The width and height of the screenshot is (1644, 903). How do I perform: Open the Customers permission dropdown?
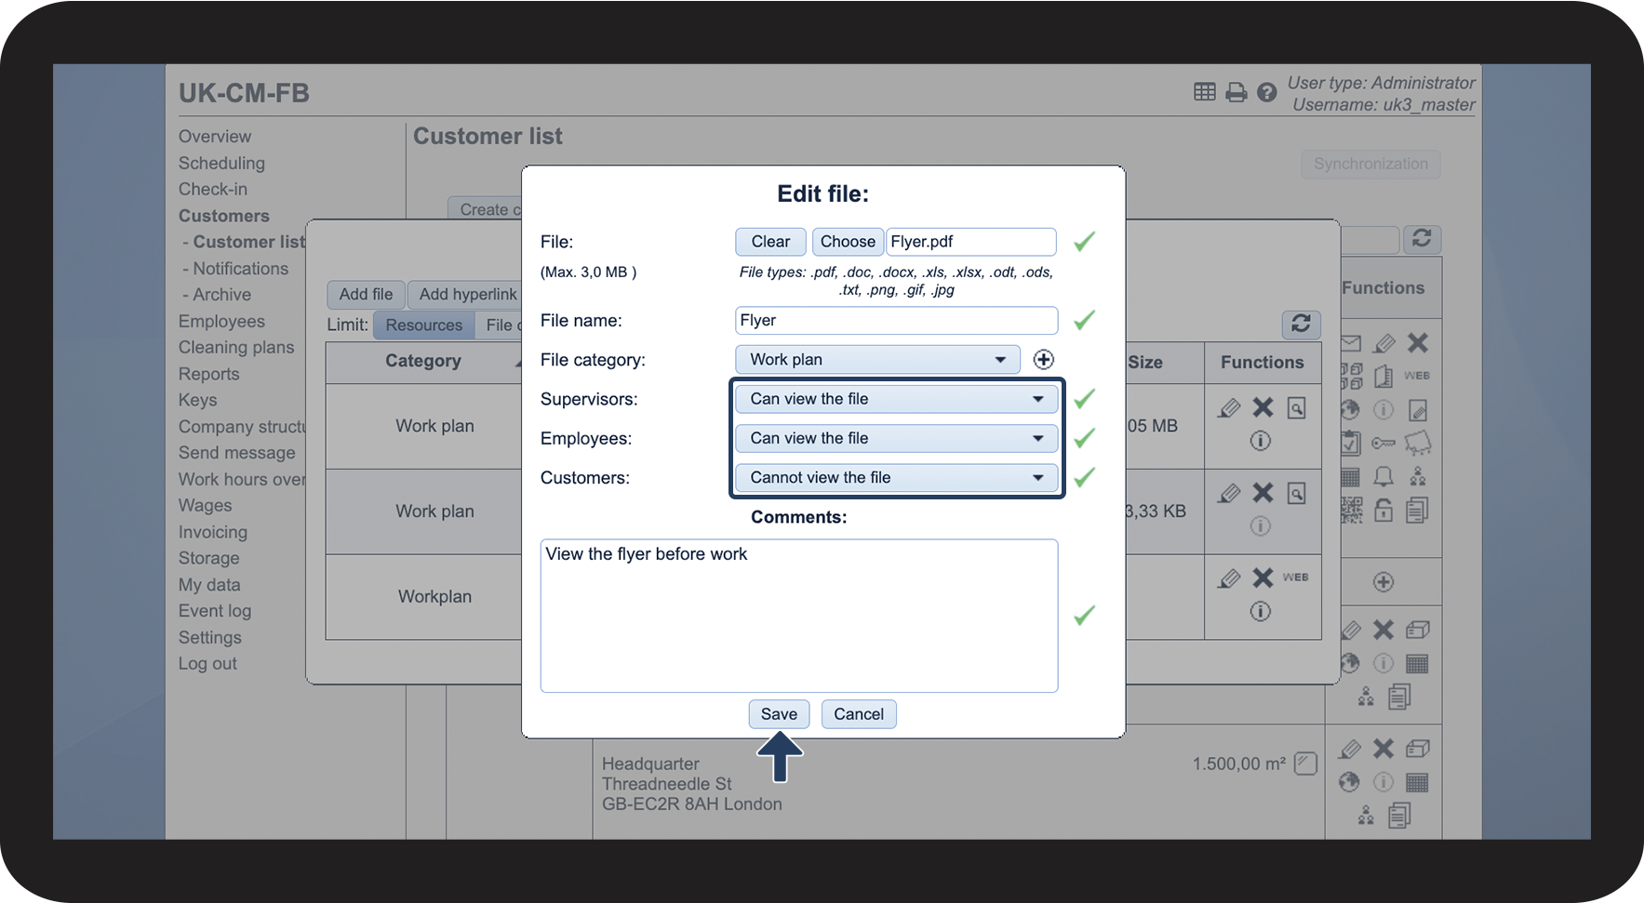click(x=896, y=478)
